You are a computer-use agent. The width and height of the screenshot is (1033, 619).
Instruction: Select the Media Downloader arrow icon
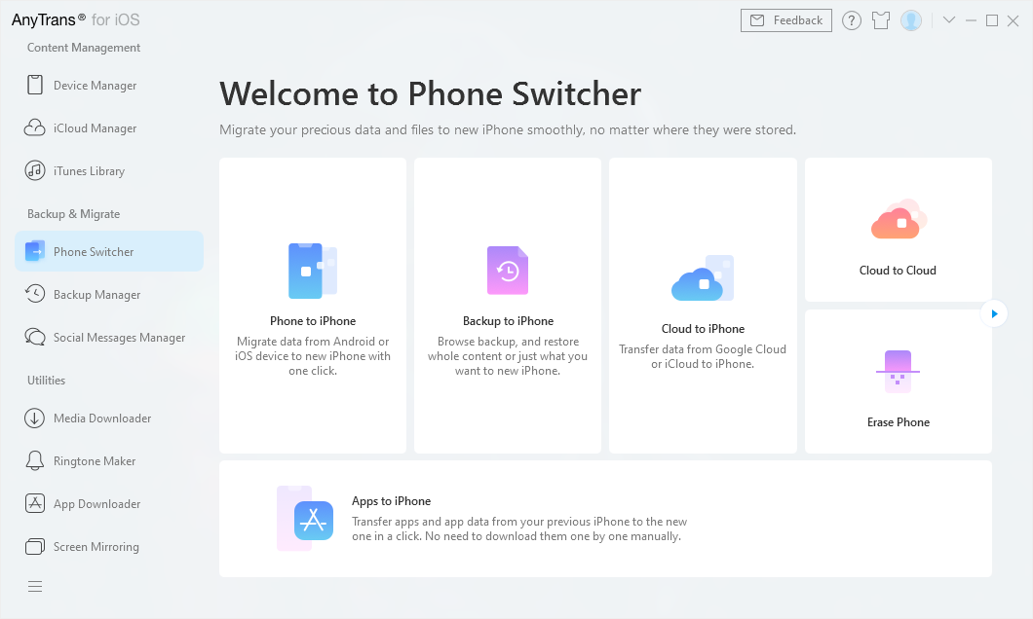(x=35, y=418)
